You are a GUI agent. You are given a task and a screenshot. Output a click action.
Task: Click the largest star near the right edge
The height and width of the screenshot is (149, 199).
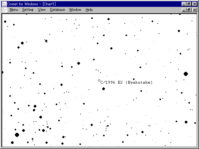point(186,74)
